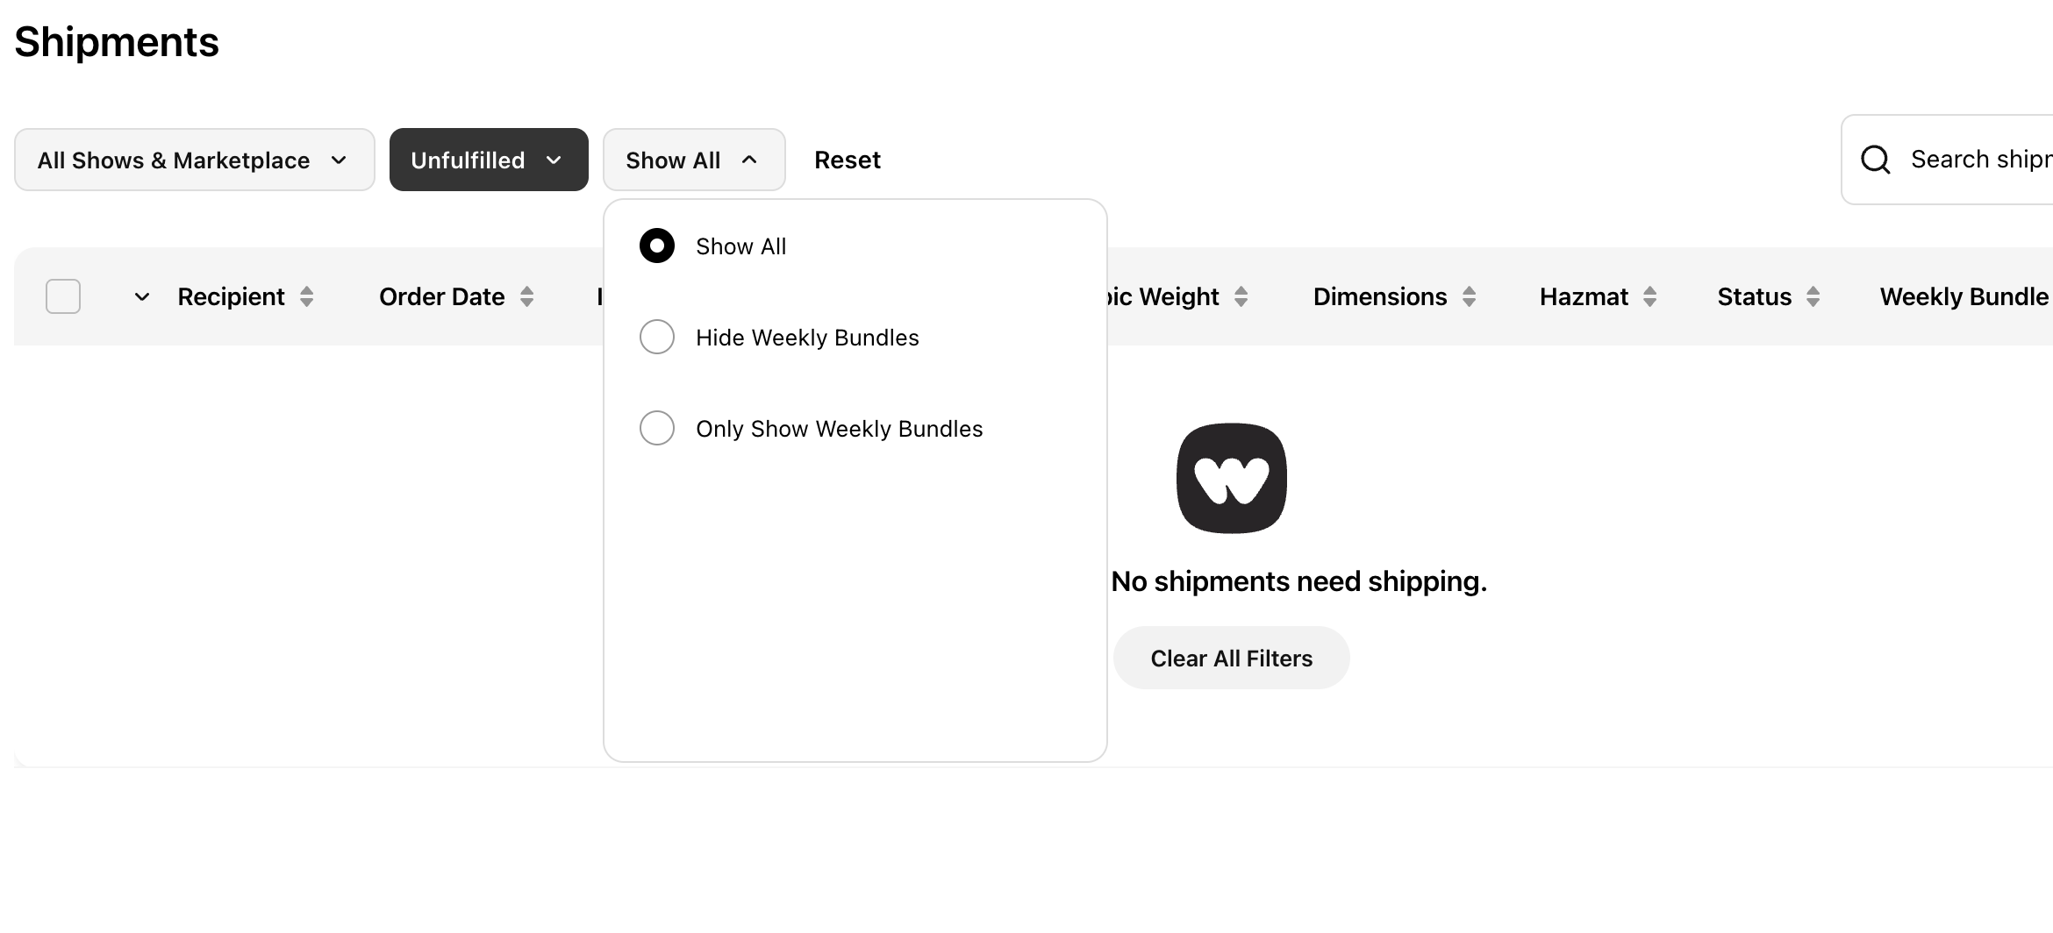Expand the chevron next to Recipient
The height and width of the screenshot is (933, 2053).
coord(142,296)
